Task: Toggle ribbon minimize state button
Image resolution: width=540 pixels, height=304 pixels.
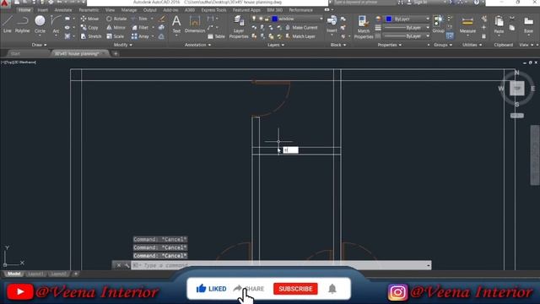Action: coord(327,10)
